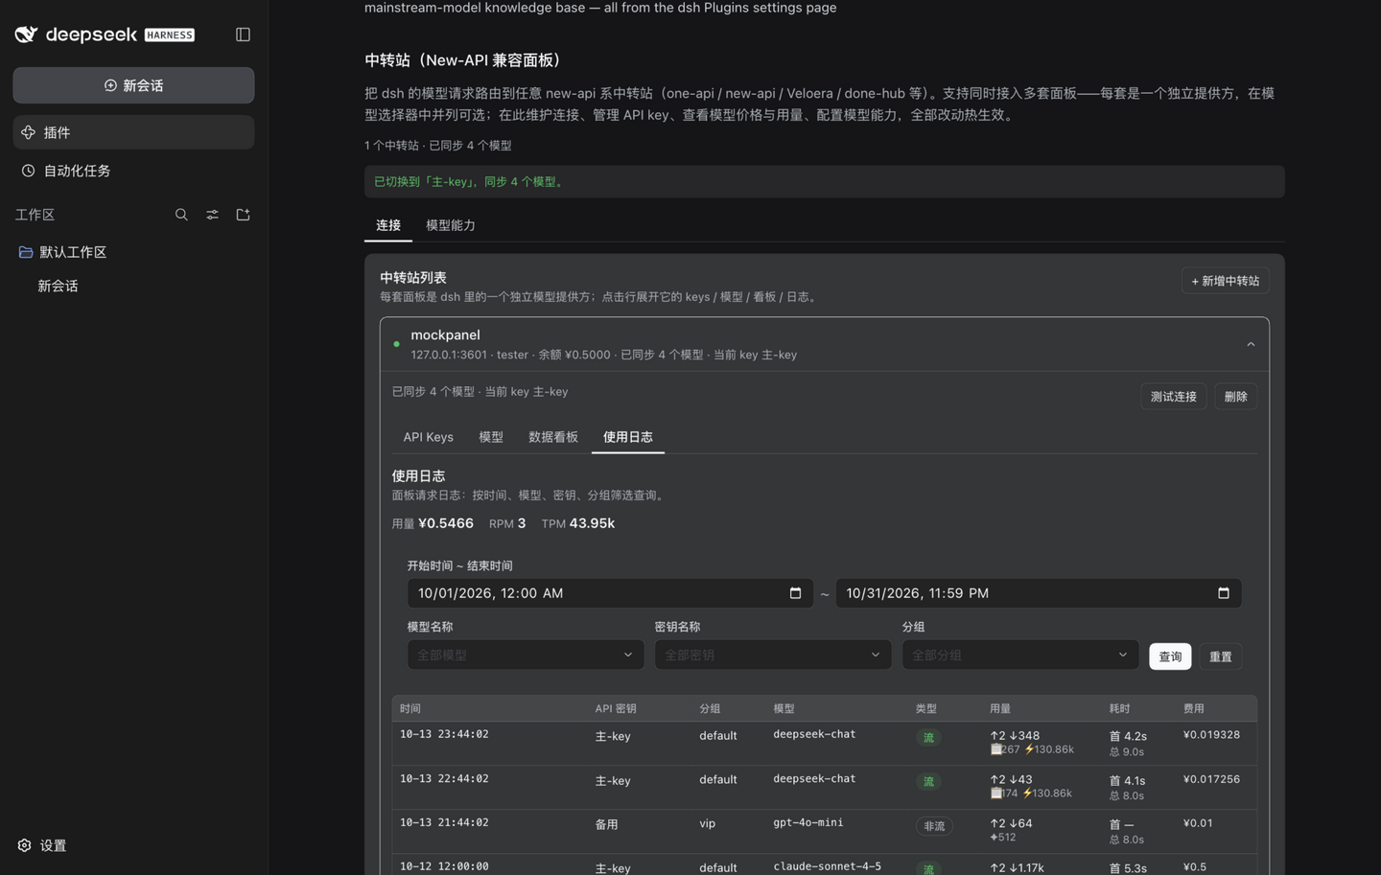Open the API Keys tab
Viewport: 1381px width, 875px height.
(x=428, y=437)
